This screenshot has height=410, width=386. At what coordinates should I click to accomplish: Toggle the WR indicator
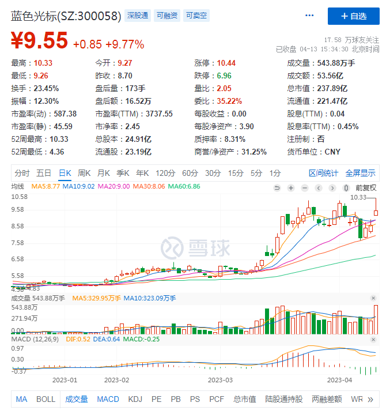click(x=357, y=400)
